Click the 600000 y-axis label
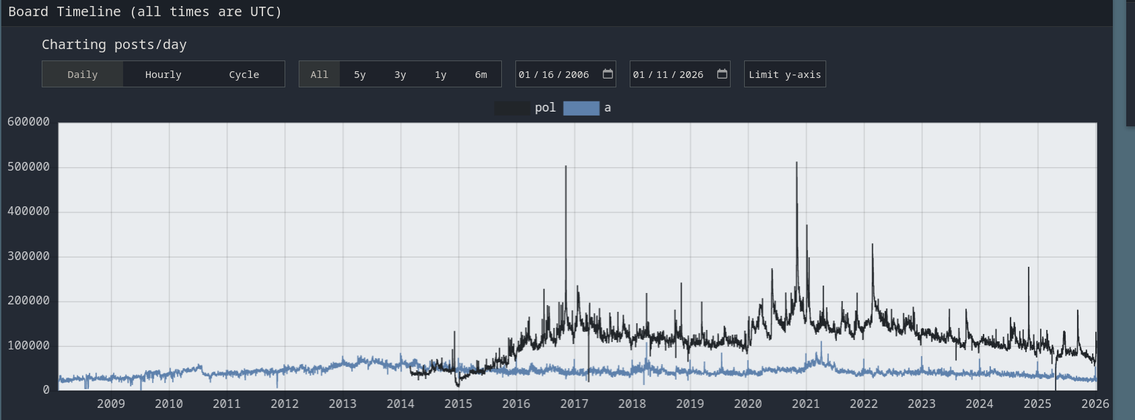Viewport: 1135px width, 420px height. click(28, 122)
